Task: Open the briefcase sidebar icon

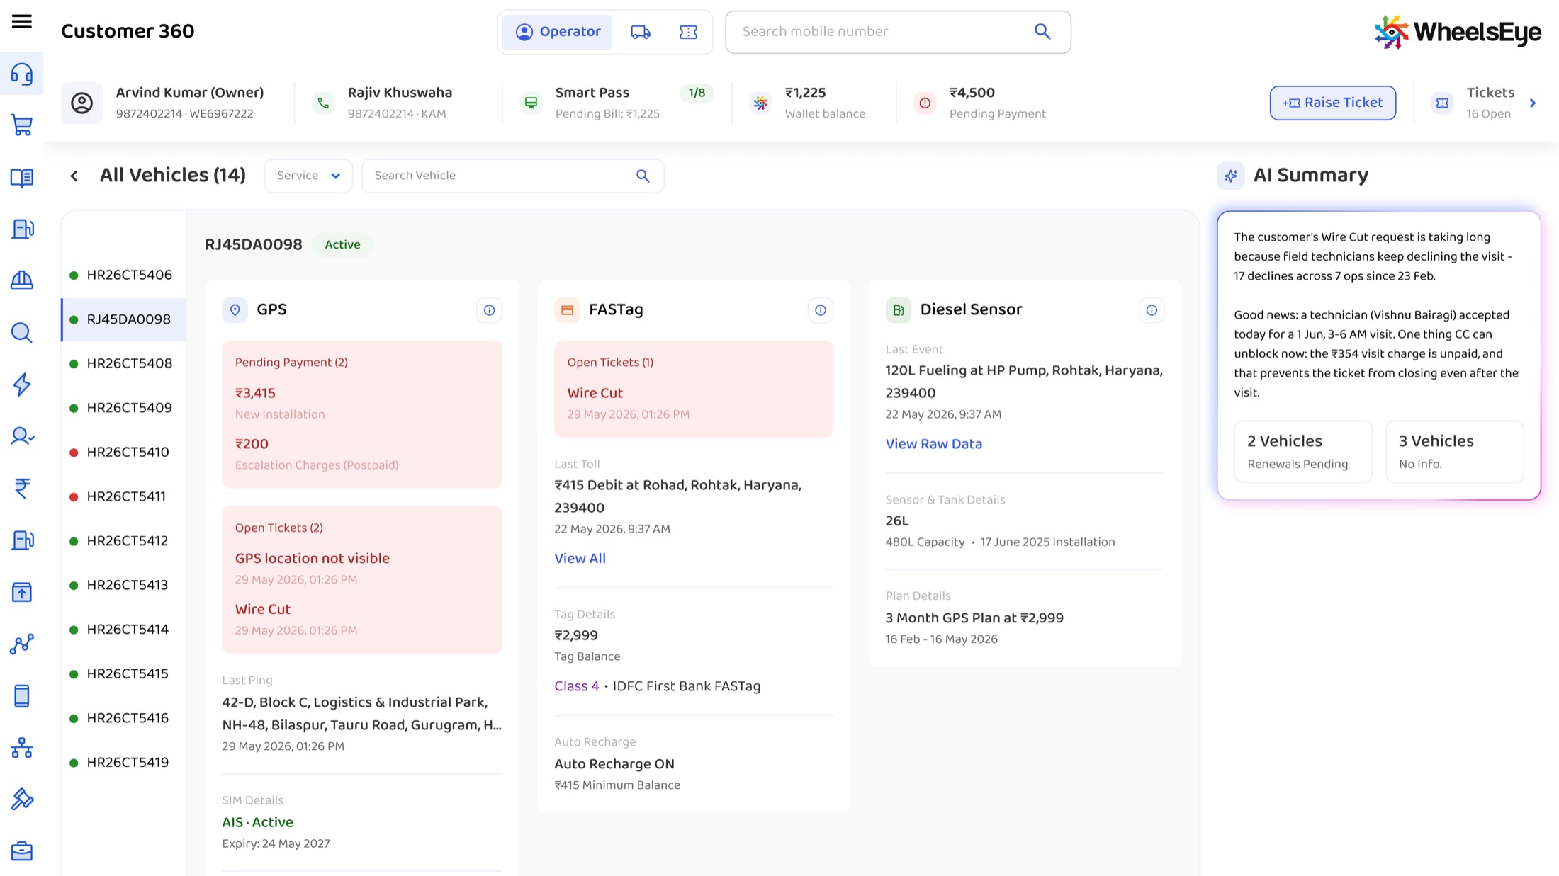Action: coord(22,851)
